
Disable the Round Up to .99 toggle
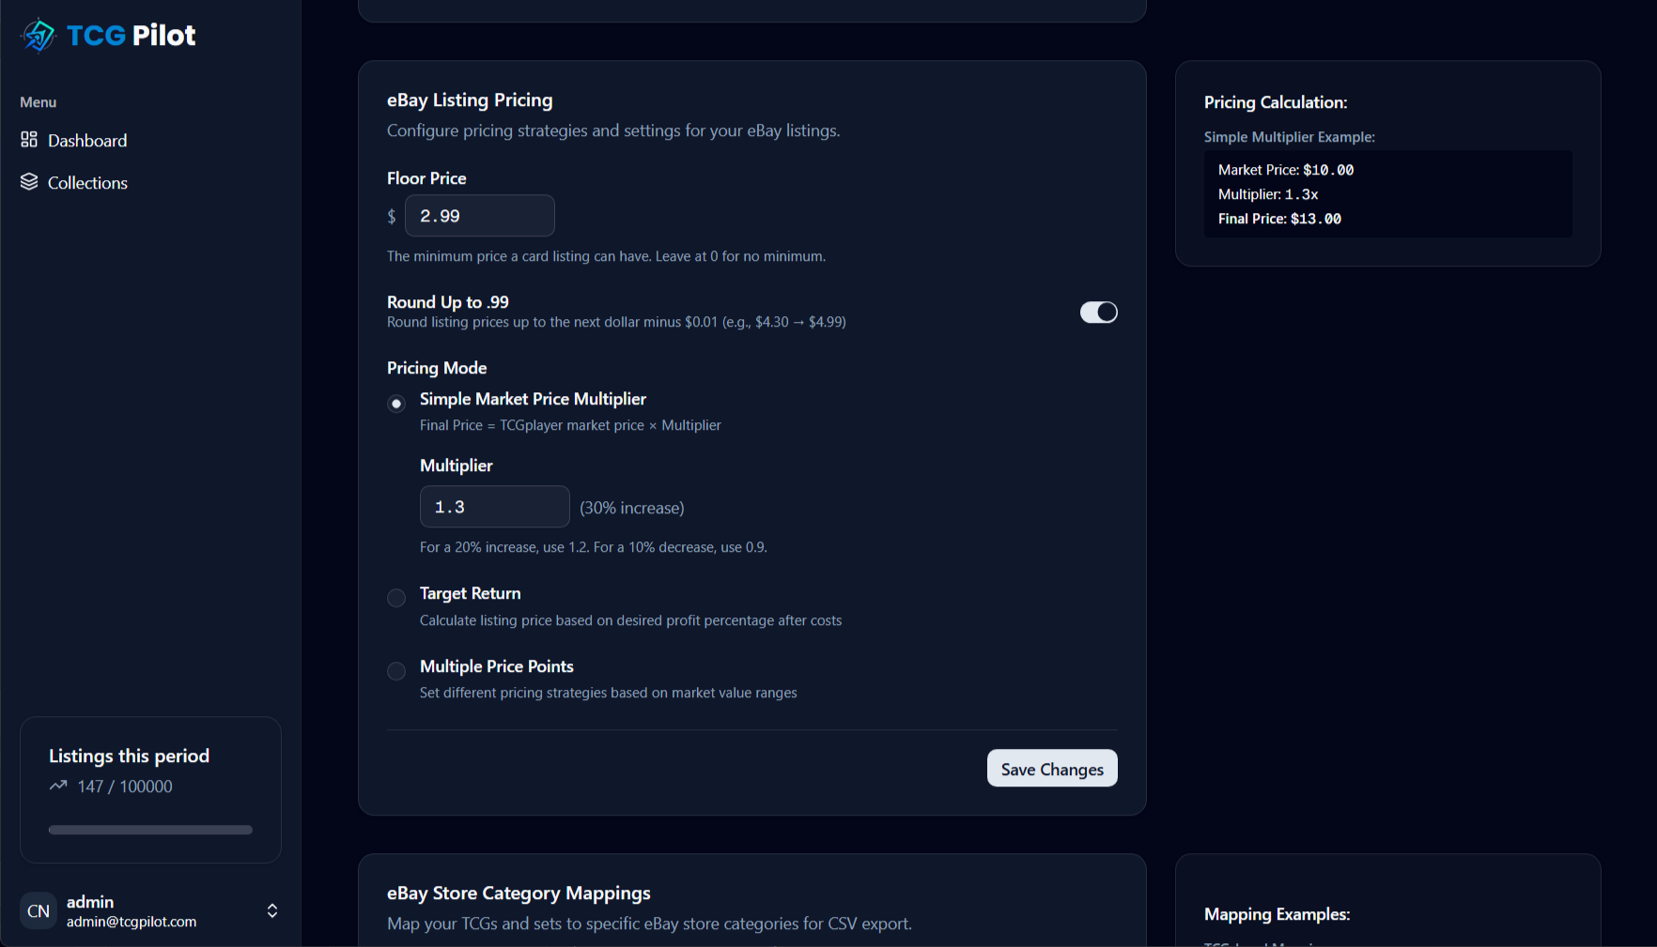pyautogui.click(x=1098, y=312)
